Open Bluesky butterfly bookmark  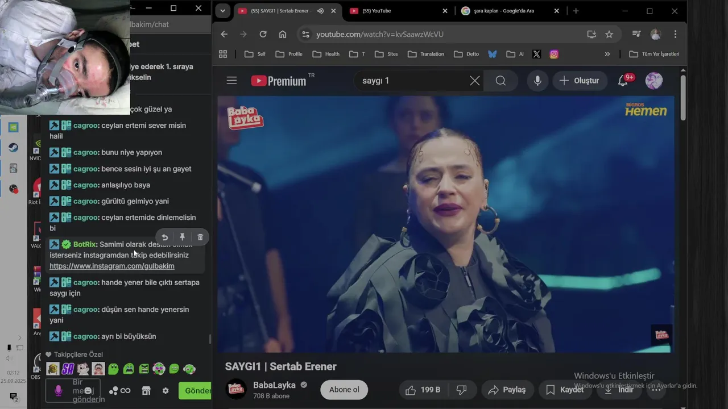(x=493, y=54)
